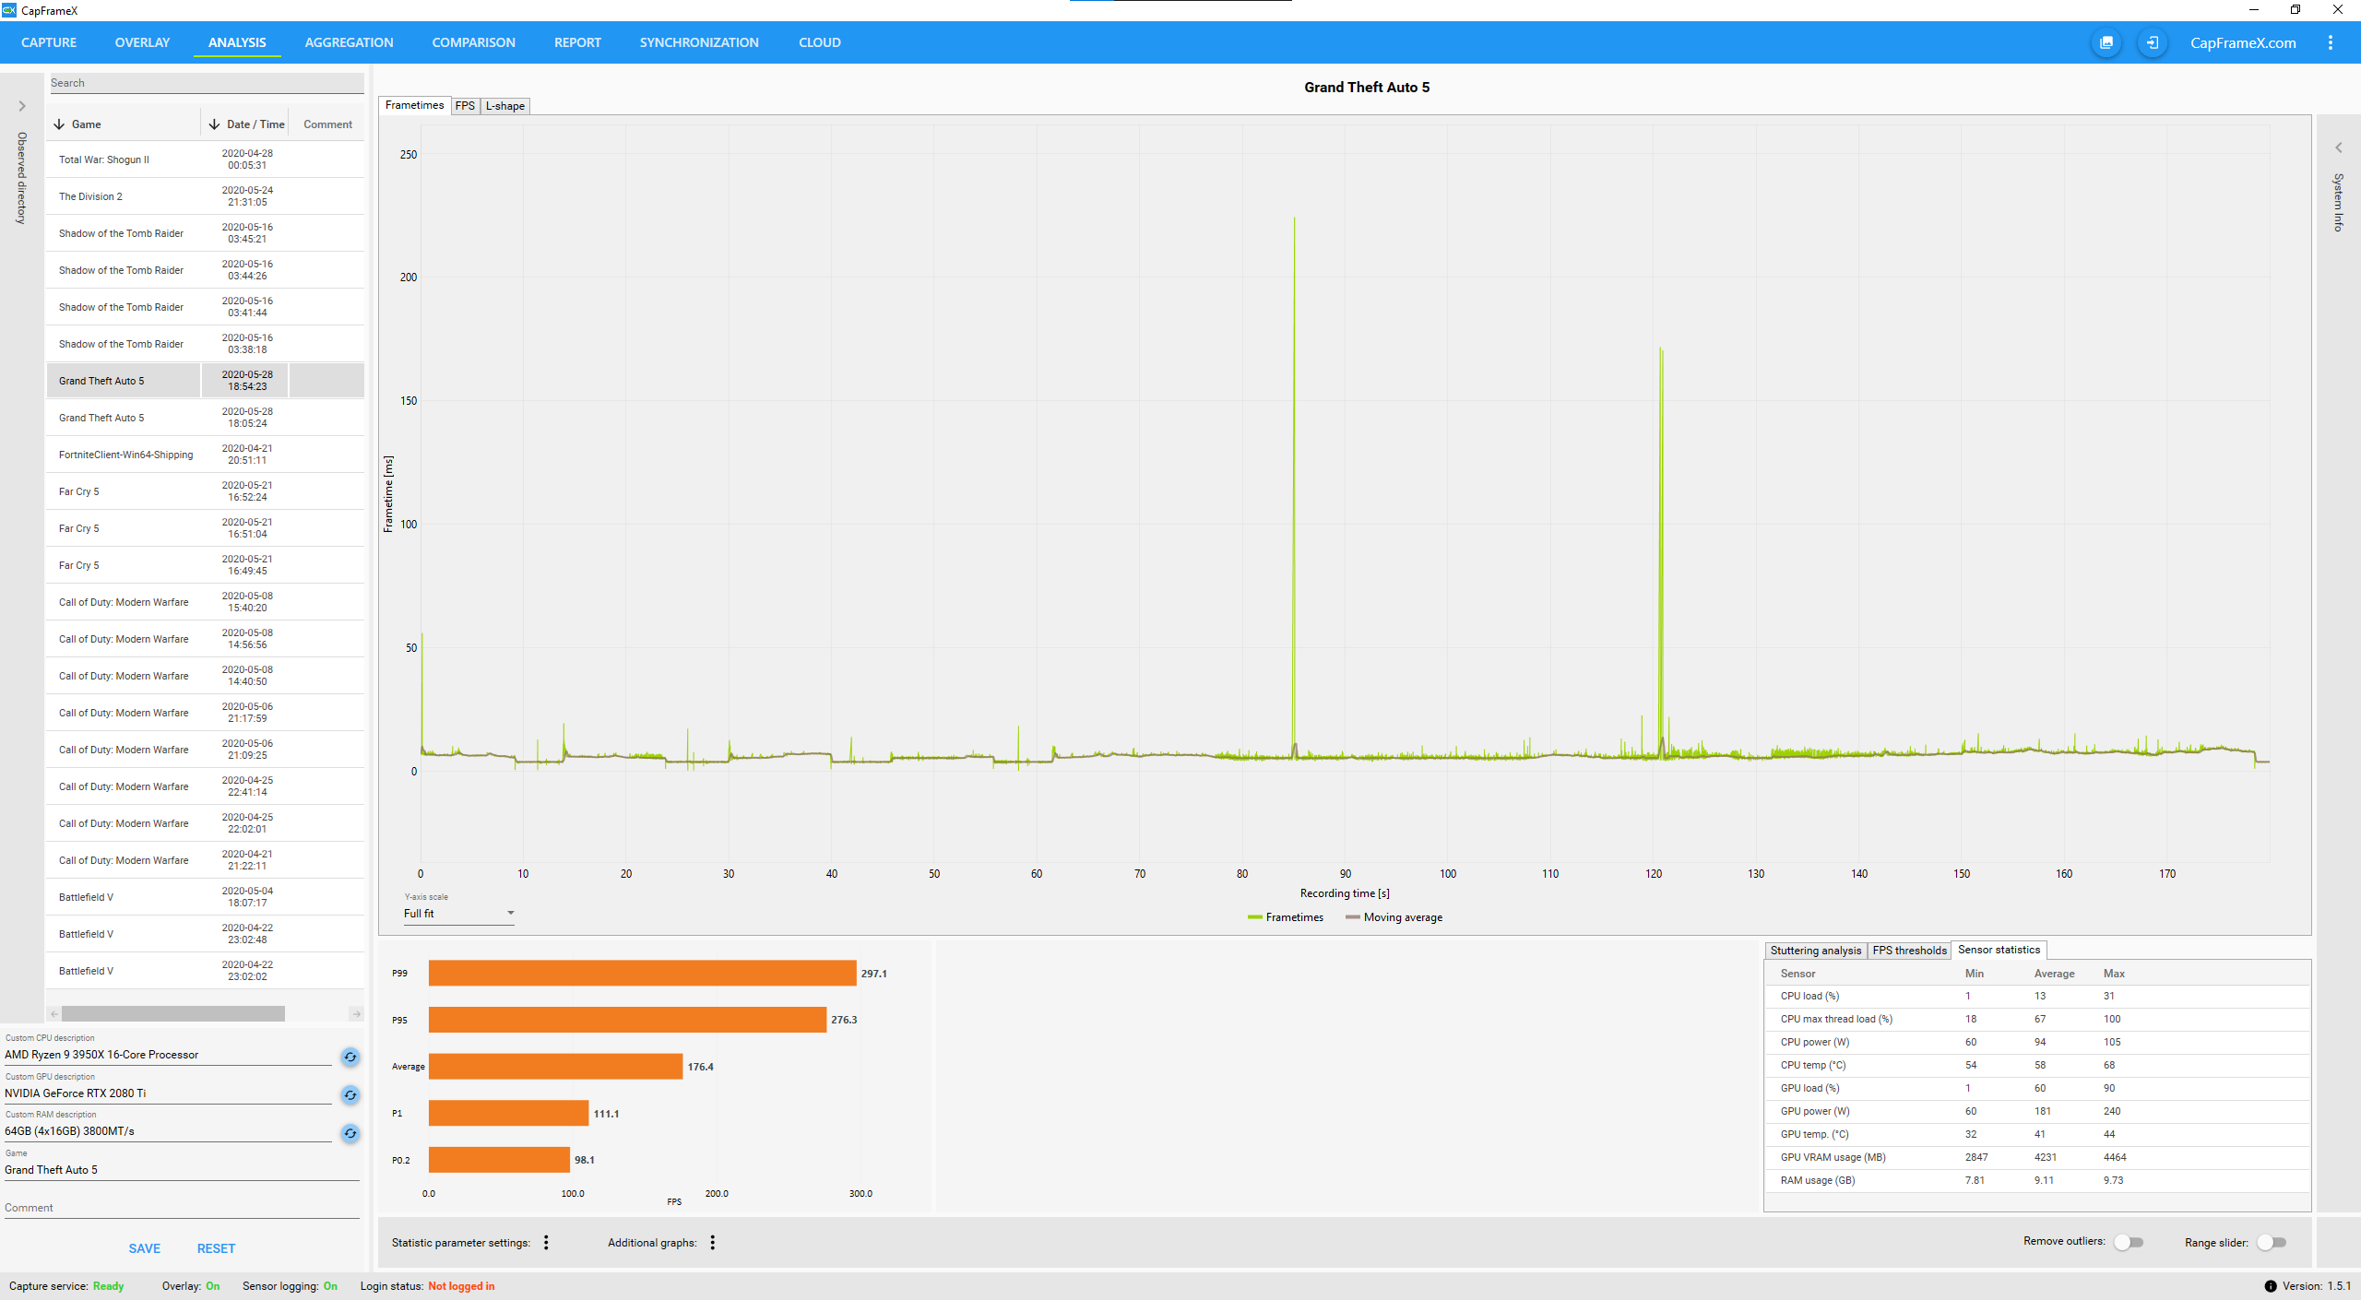2361x1300 pixels.
Task: Click the RESET button
Action: point(216,1248)
